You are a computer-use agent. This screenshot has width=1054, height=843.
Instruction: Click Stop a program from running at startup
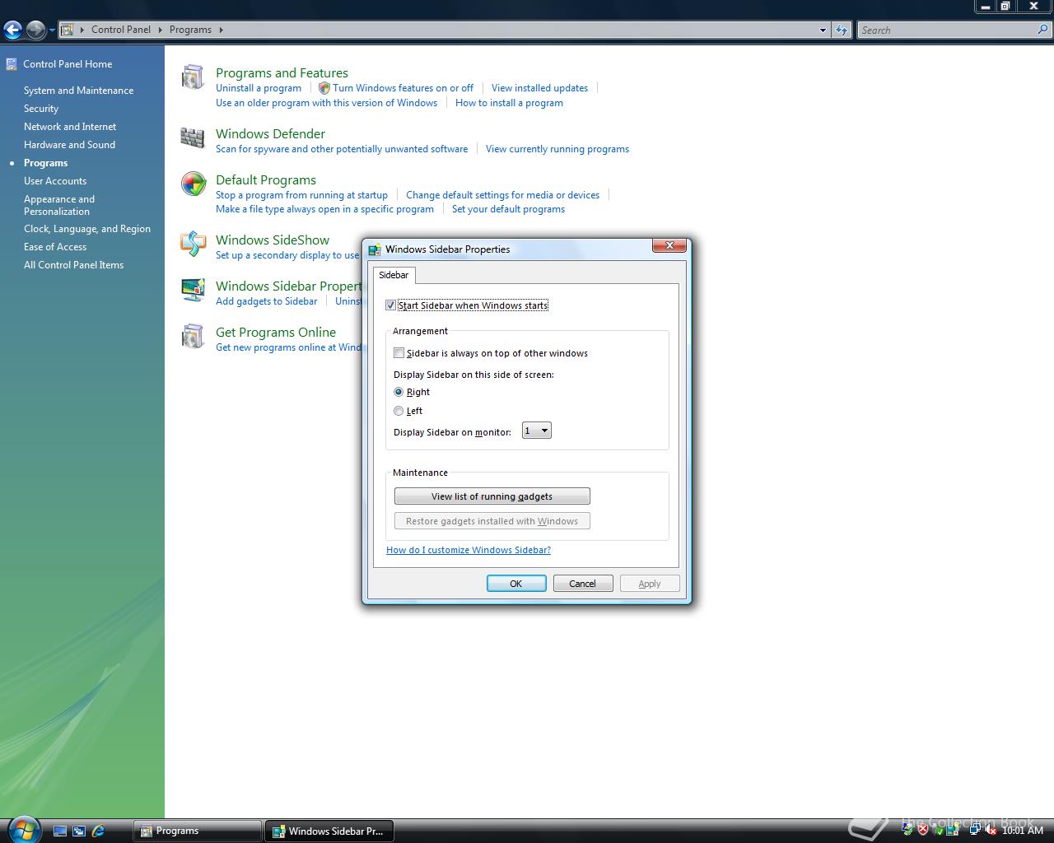coord(301,195)
